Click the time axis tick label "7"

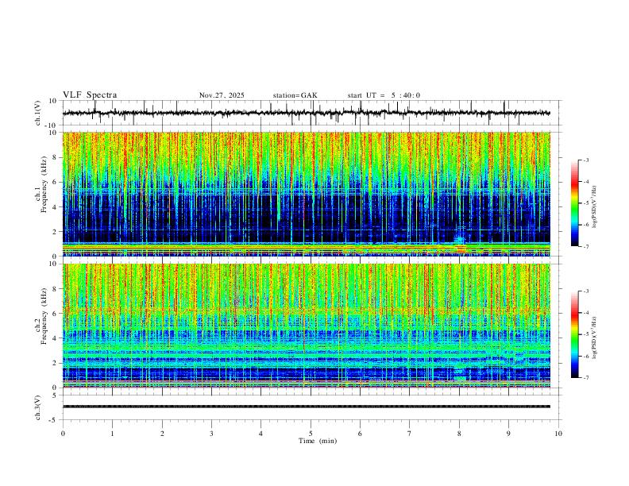click(x=410, y=434)
